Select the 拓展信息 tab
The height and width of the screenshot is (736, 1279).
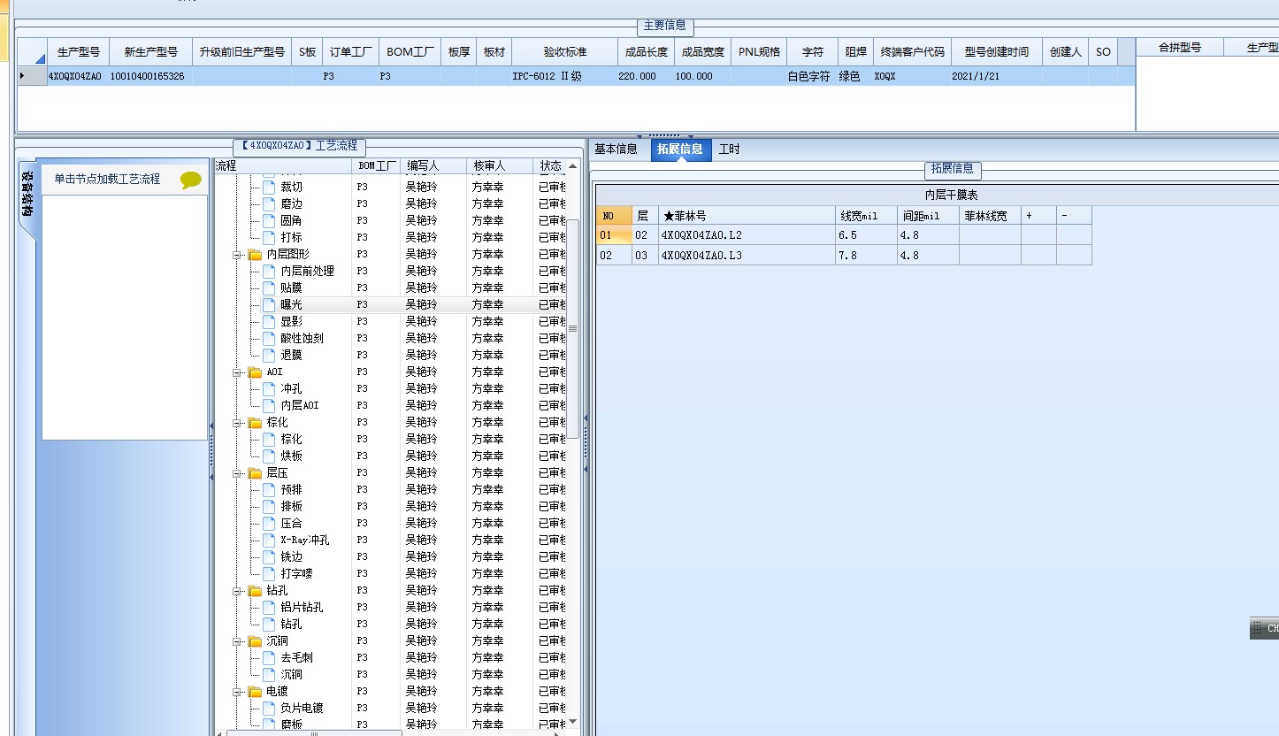click(x=680, y=149)
